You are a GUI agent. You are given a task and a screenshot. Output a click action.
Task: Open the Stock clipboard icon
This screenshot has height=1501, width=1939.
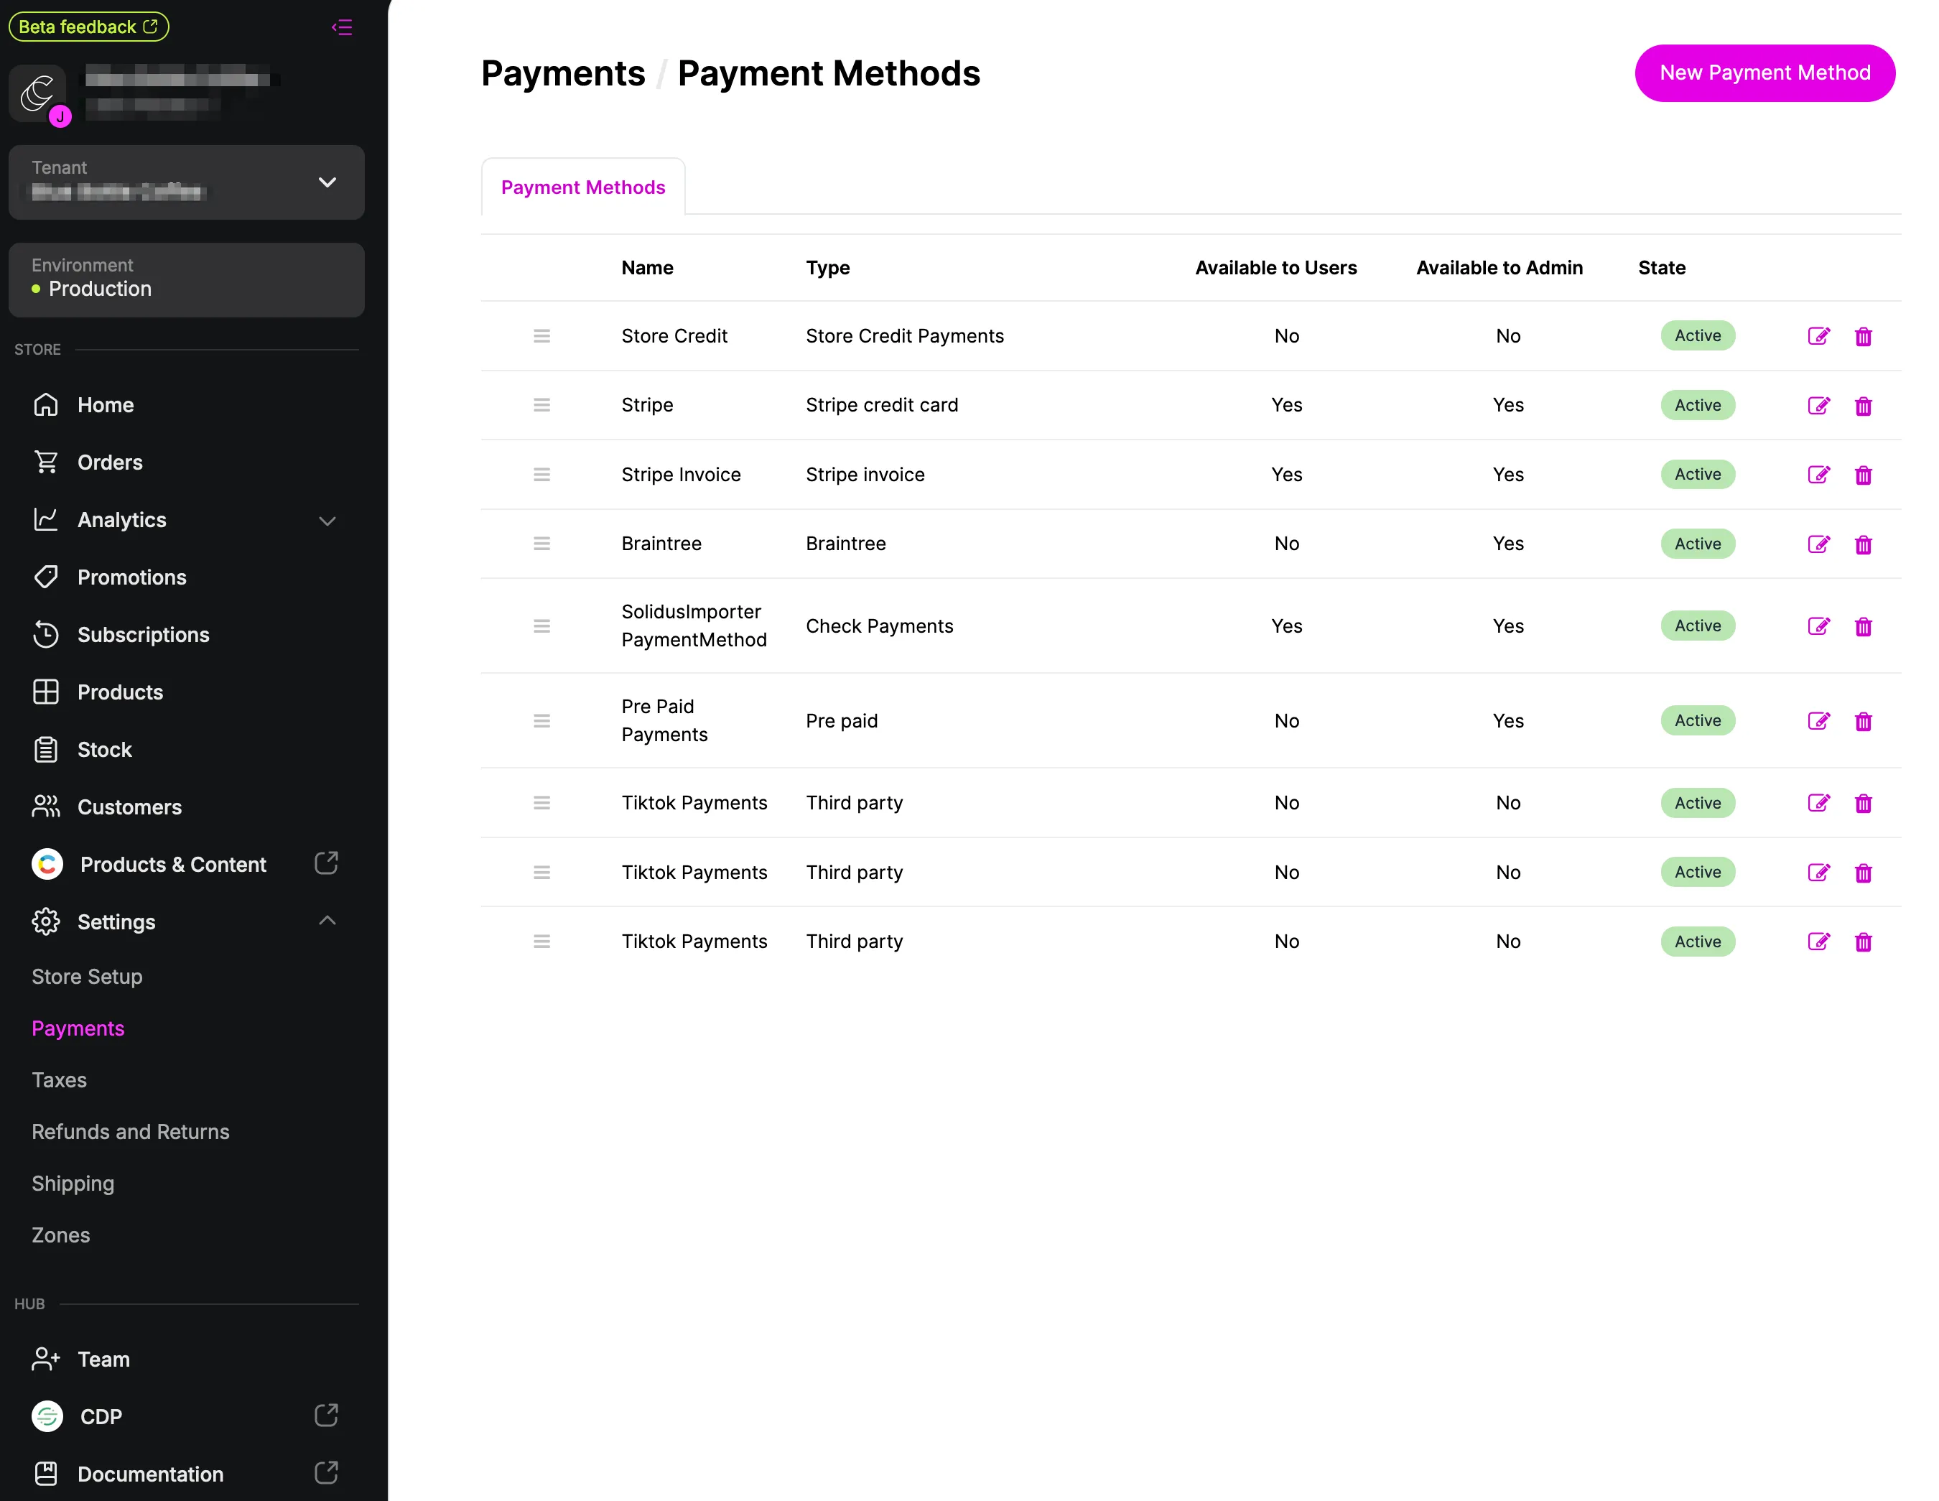click(46, 749)
